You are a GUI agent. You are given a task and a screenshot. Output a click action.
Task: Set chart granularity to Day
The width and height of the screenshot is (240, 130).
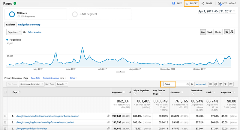[x=203, y=32]
